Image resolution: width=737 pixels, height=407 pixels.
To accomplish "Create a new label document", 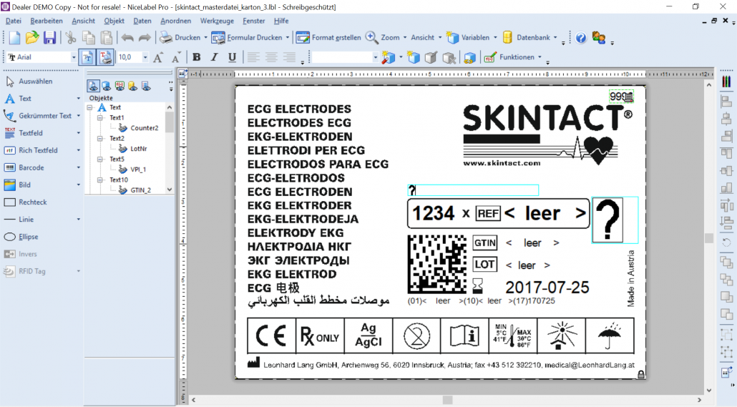I will [x=14, y=38].
